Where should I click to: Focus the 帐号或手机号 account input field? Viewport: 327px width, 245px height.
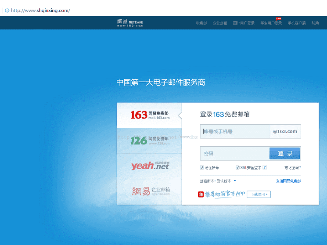click(x=235, y=131)
